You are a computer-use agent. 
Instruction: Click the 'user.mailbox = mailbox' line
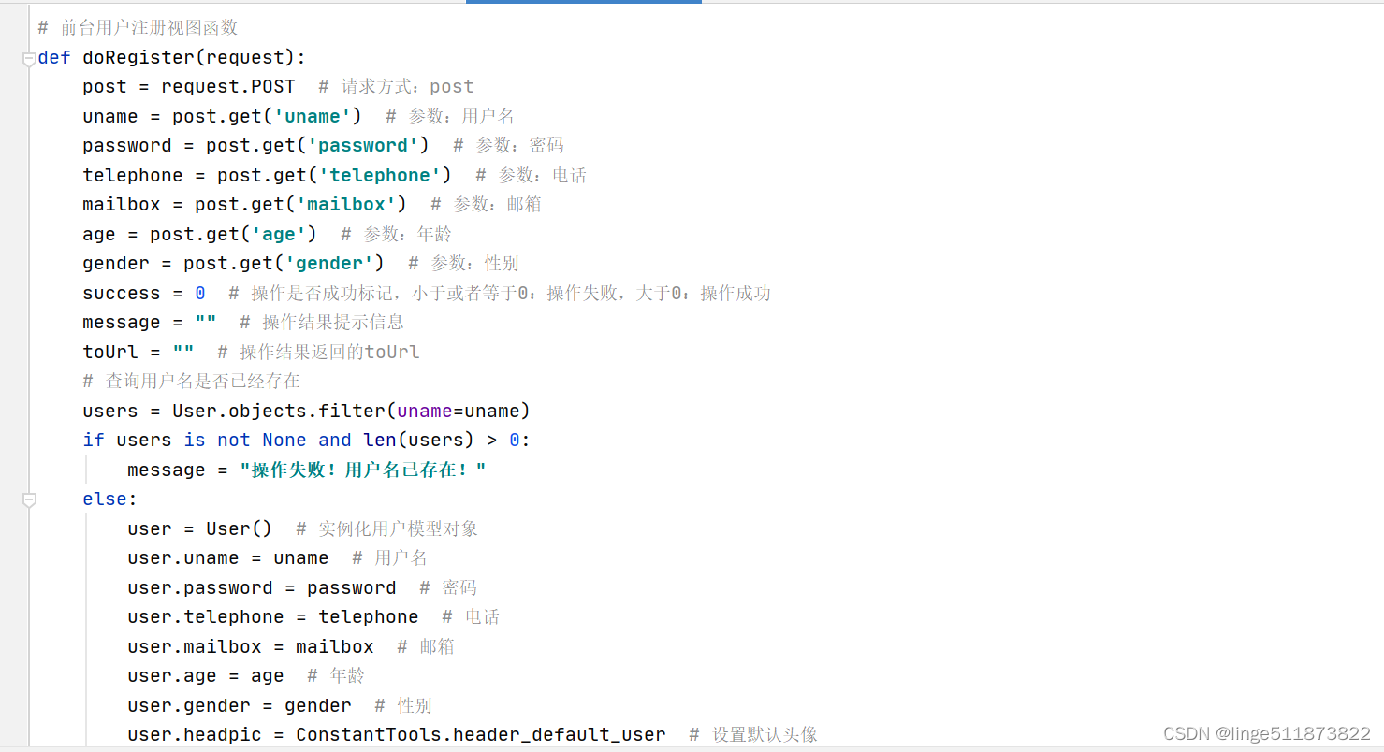(251, 646)
